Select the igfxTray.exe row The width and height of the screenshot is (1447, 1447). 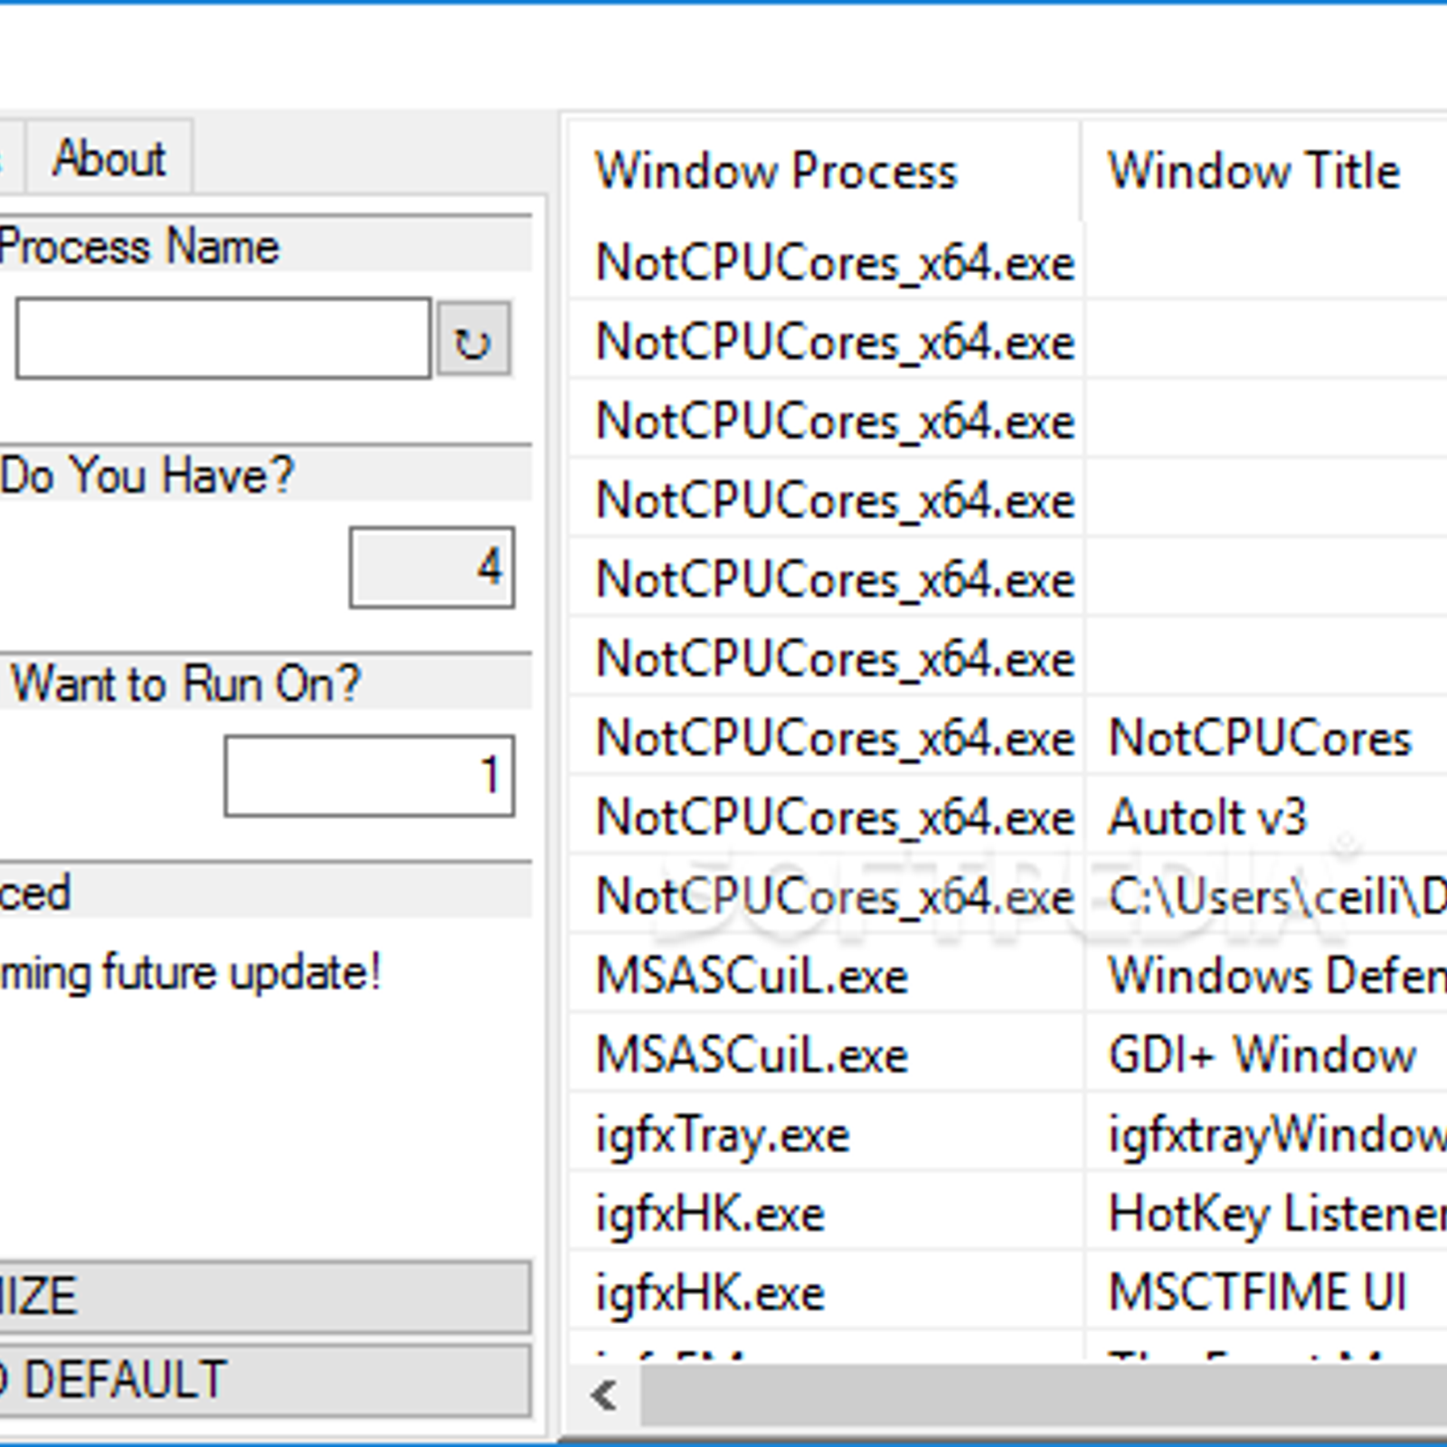click(x=1007, y=1135)
